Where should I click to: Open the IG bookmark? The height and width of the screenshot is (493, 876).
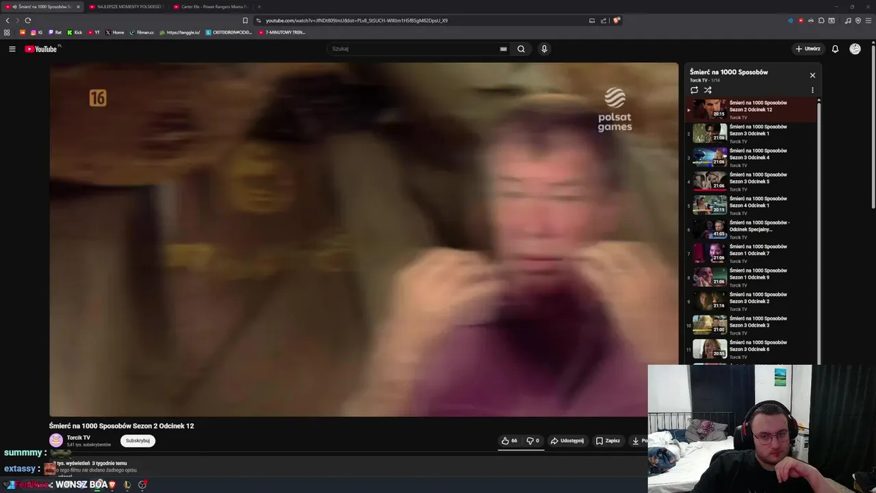point(36,32)
